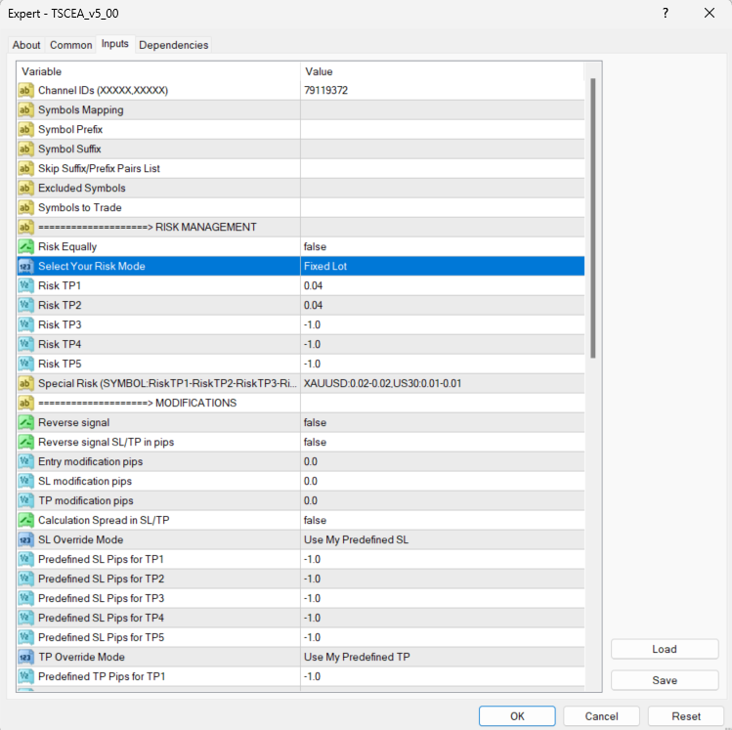Click the enum icon beside SL Override Mode
Image resolution: width=732 pixels, height=730 pixels.
[26, 539]
